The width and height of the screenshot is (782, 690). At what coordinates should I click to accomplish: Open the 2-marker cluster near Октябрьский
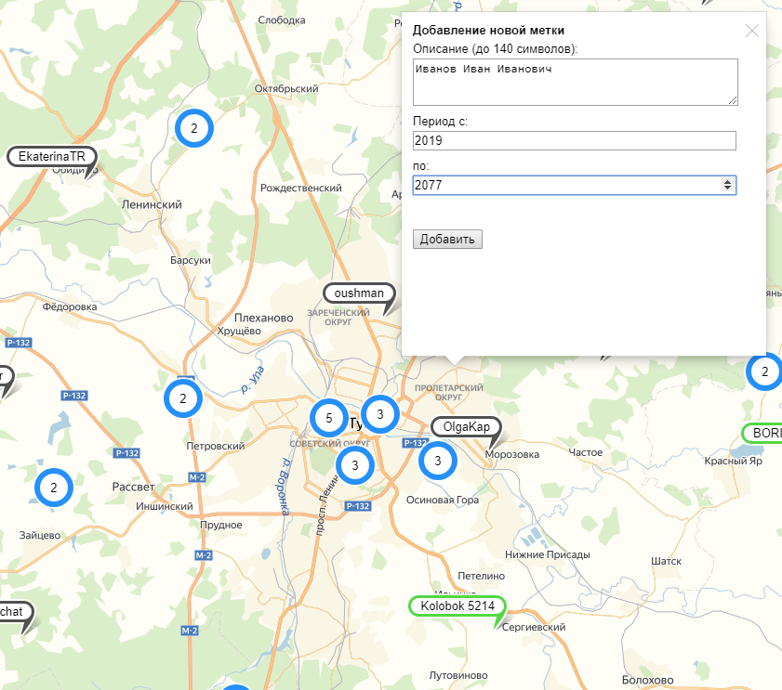pyautogui.click(x=193, y=129)
